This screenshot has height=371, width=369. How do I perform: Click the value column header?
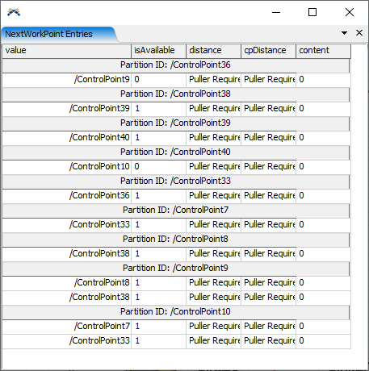67,51
